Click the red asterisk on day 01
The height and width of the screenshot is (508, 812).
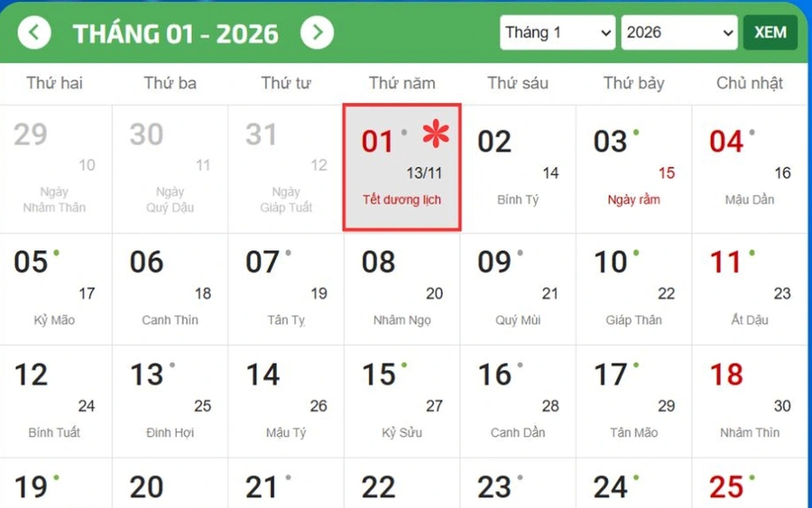436,134
